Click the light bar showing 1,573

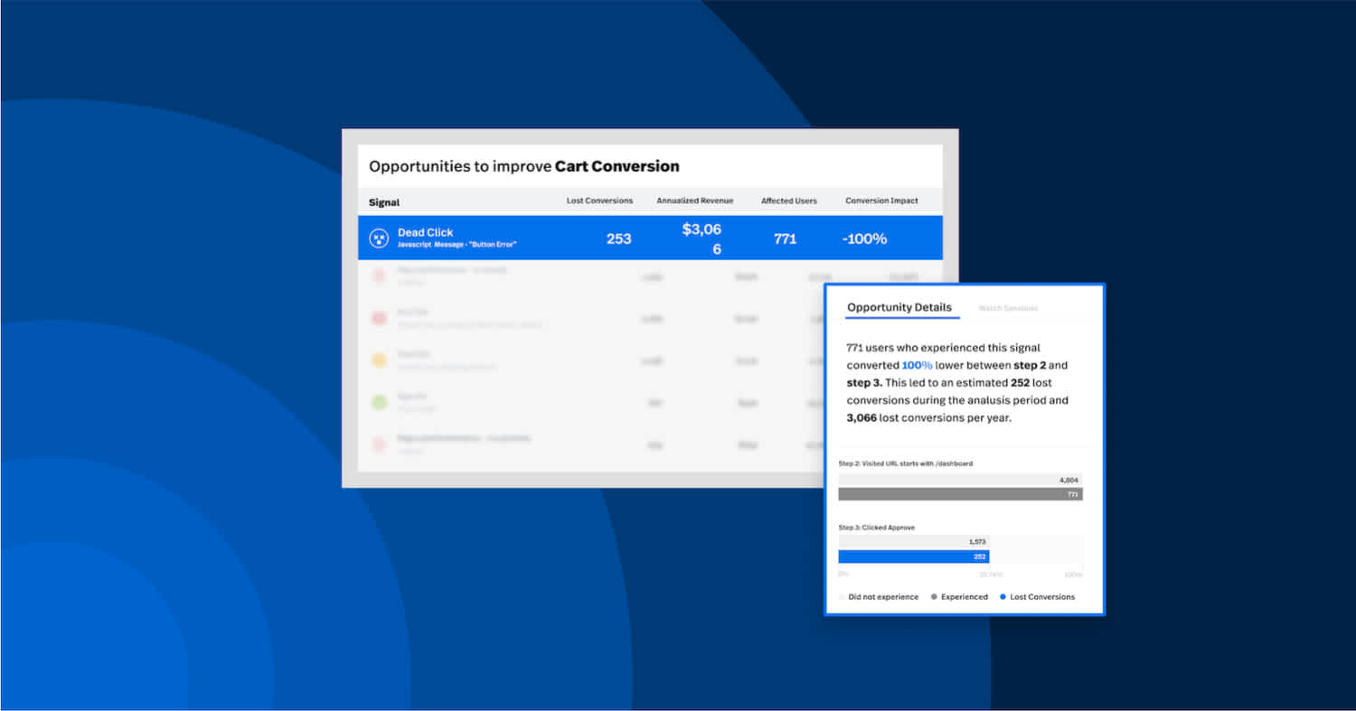point(914,541)
